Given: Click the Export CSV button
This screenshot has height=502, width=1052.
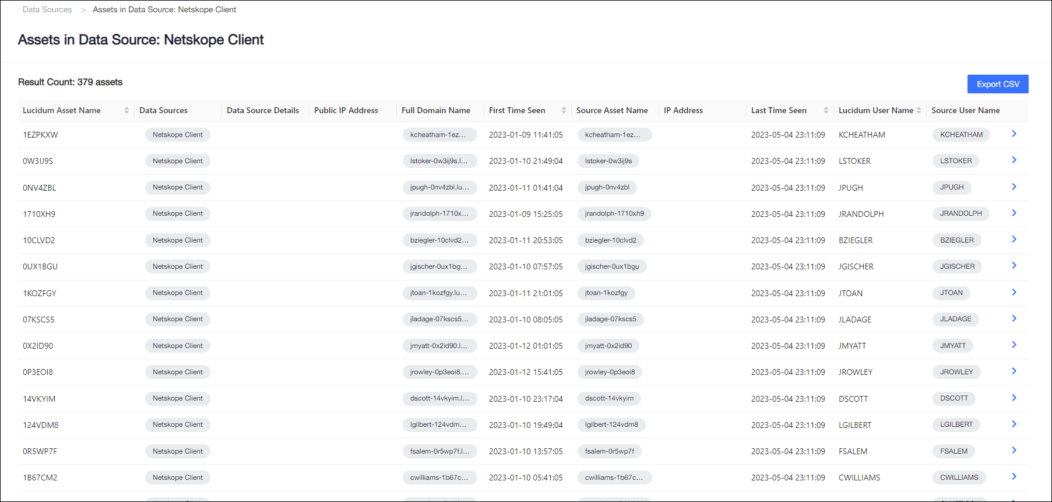Looking at the screenshot, I should coord(997,84).
